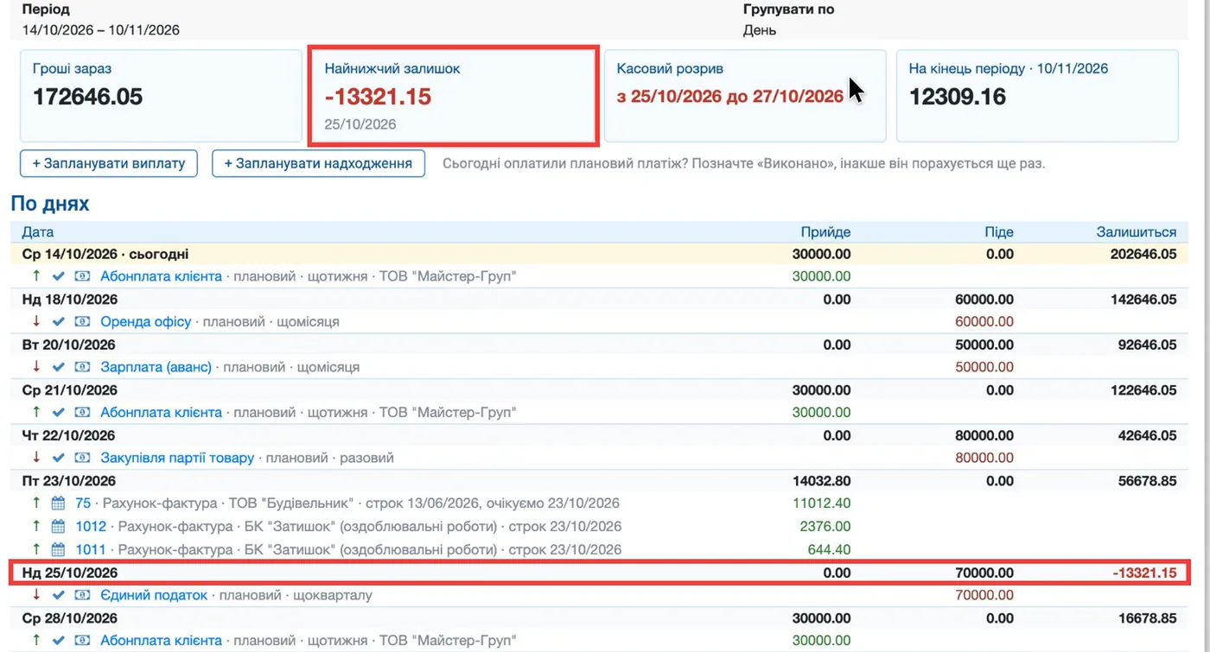
Task: Click the calendar icon next to invoice 75
Action: (59, 503)
